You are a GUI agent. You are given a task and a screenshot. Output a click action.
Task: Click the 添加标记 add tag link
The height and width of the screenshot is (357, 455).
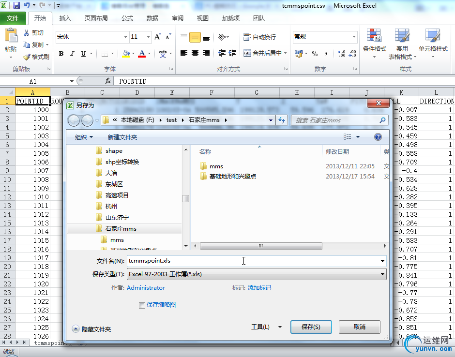(x=259, y=288)
